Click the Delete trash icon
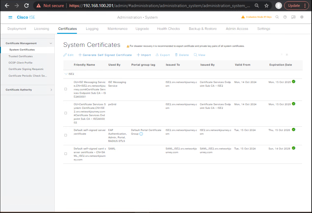This screenshot has width=312, height=213. click(x=176, y=55)
